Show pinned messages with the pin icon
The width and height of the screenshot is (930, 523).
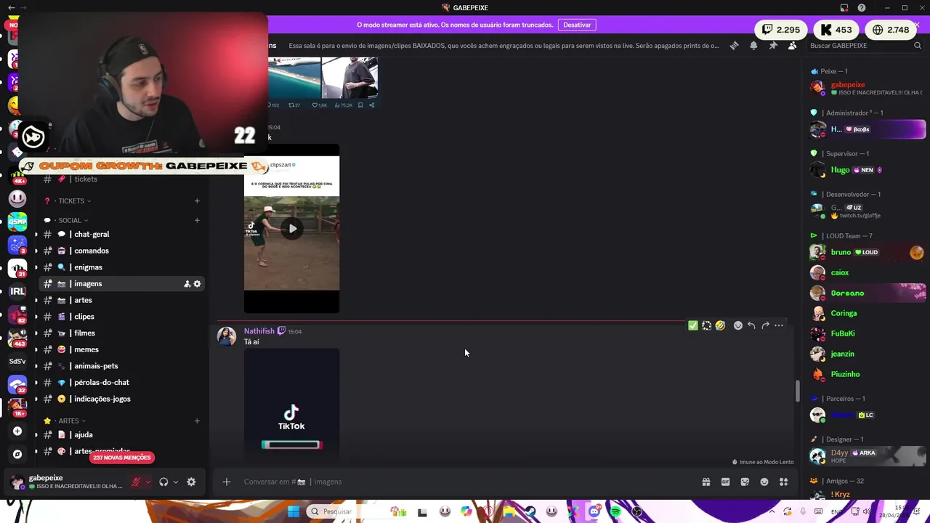point(773,45)
